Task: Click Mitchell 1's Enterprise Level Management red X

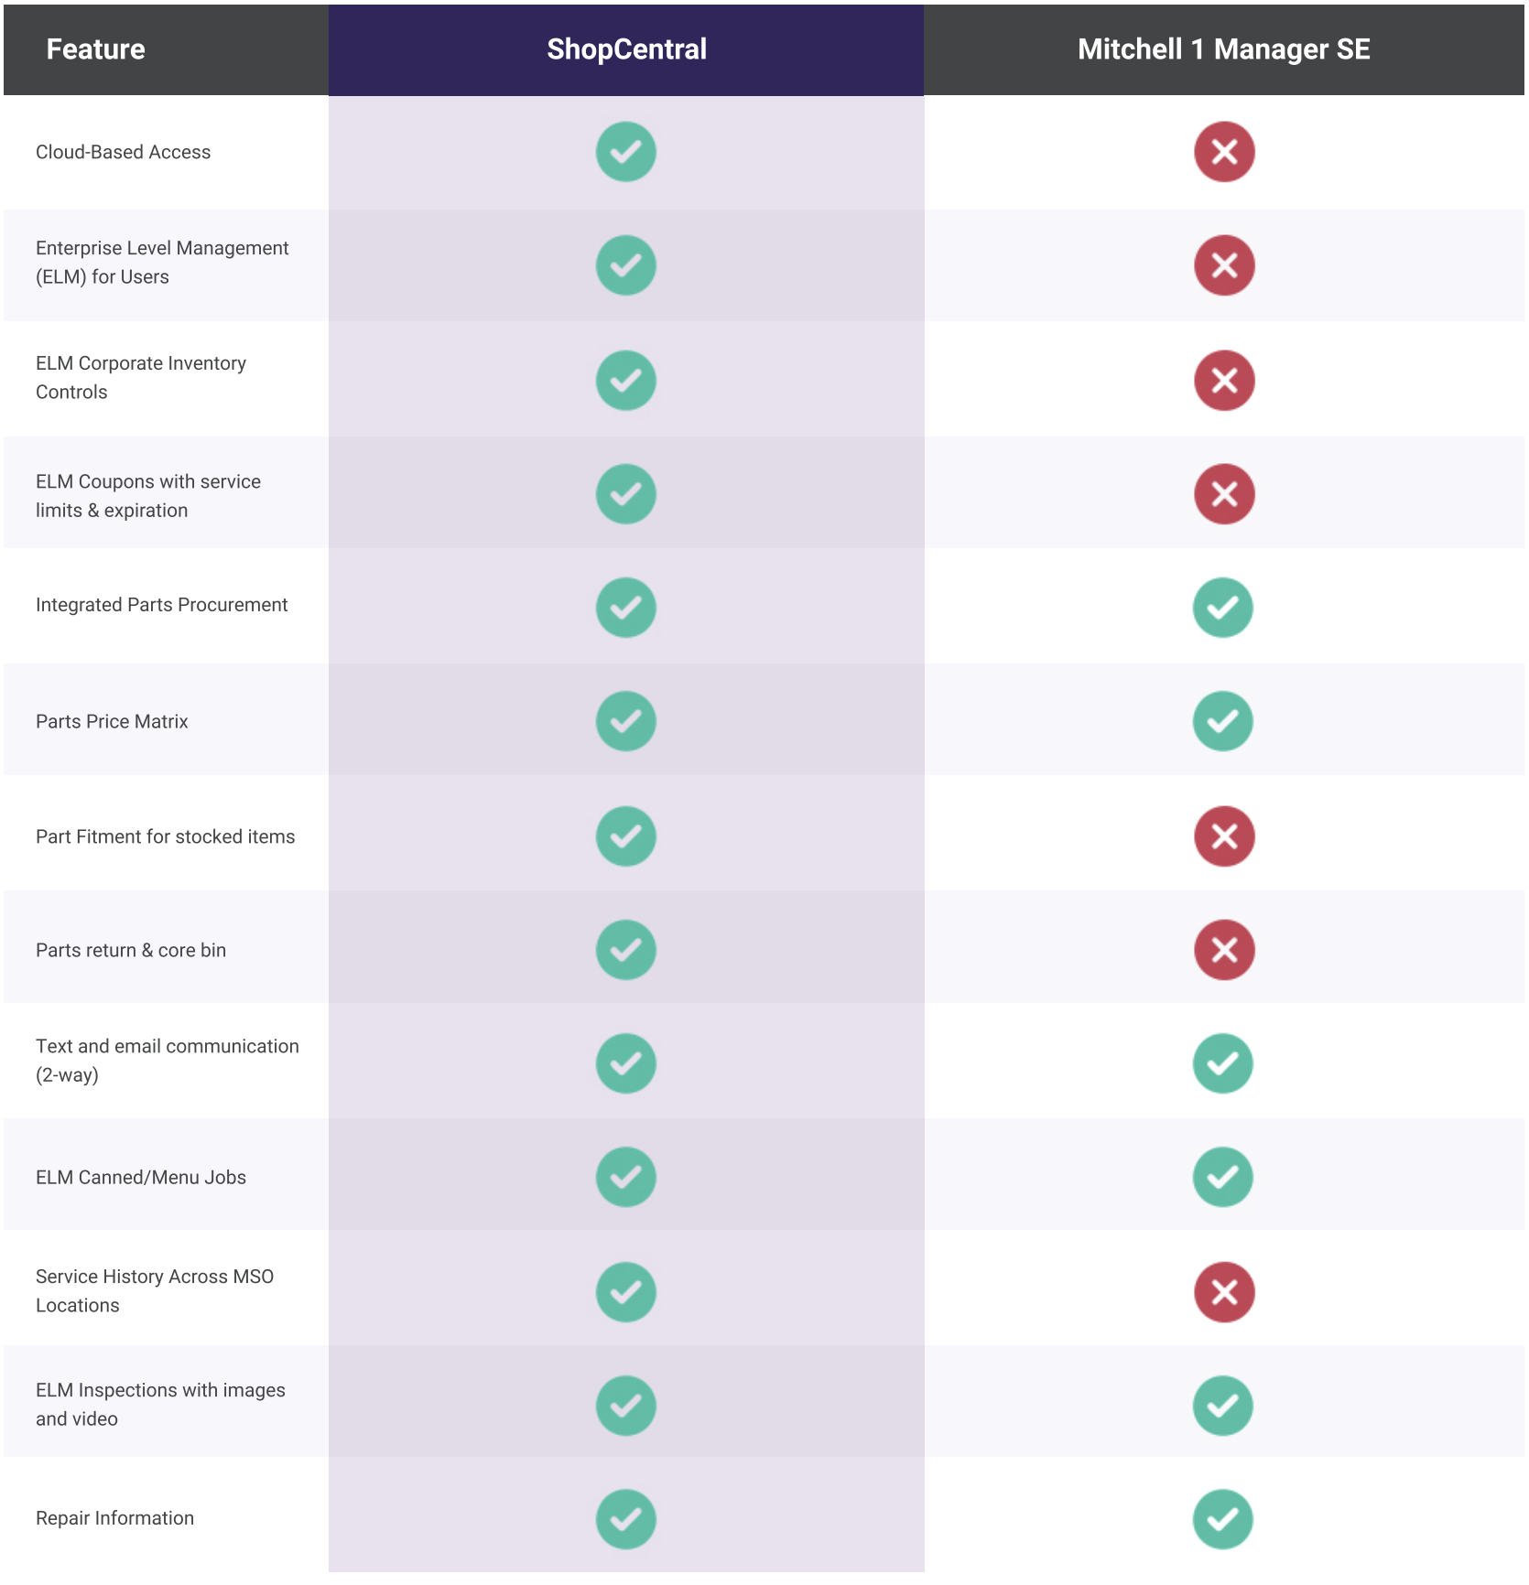Action: point(1223,265)
